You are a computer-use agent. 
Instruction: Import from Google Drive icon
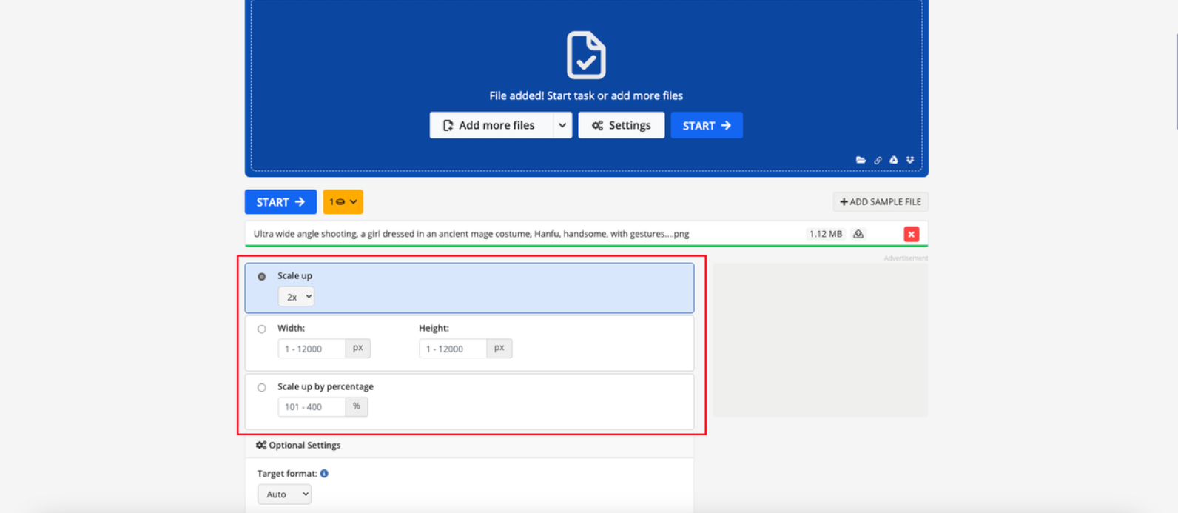point(894,160)
